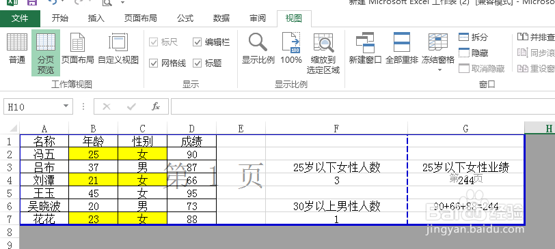This screenshot has width=555, height=249.
Task: Click cell 30岁以上男性人数
Action: 336,206
